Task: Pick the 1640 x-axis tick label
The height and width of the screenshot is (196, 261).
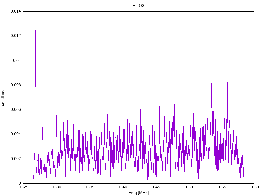Action: click(122, 187)
